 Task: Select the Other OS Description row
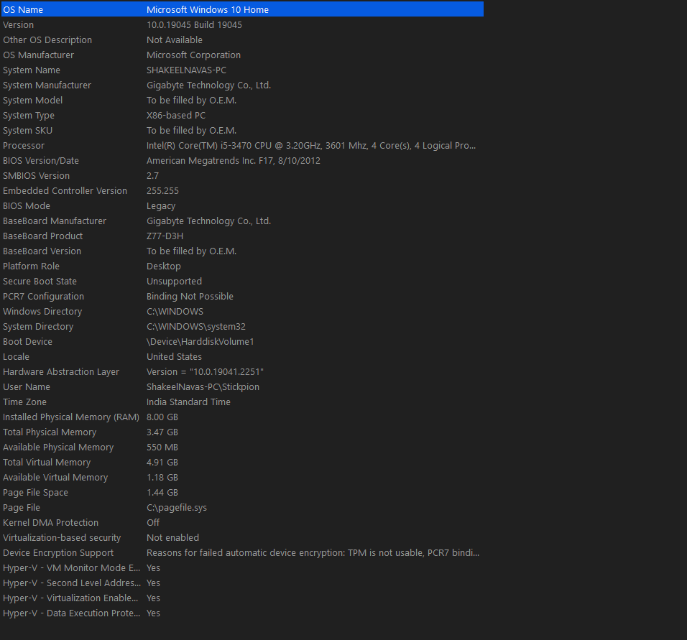point(242,40)
